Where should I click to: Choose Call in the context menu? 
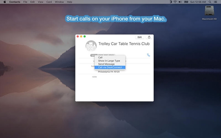pyautogui.click(x=110, y=57)
